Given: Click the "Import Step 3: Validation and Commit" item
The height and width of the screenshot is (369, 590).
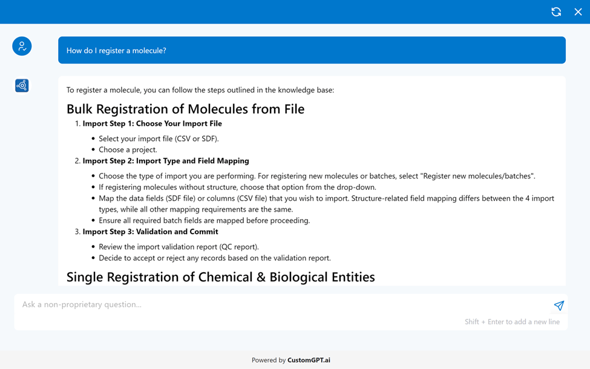Looking at the screenshot, I should coord(150,232).
